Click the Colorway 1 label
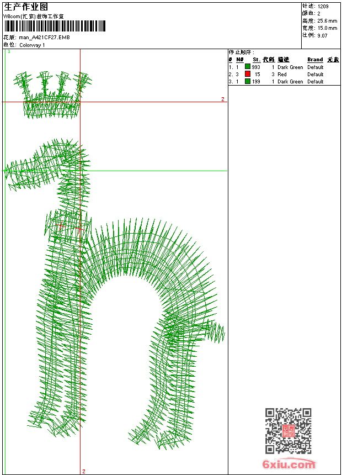The image size is (342, 475). pos(32,45)
